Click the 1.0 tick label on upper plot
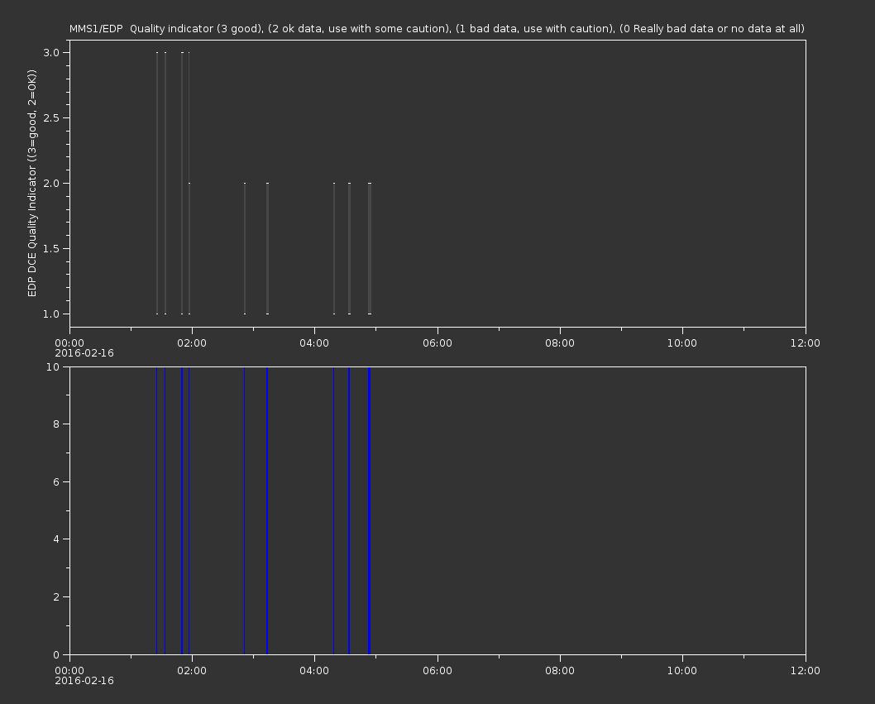 point(51,314)
